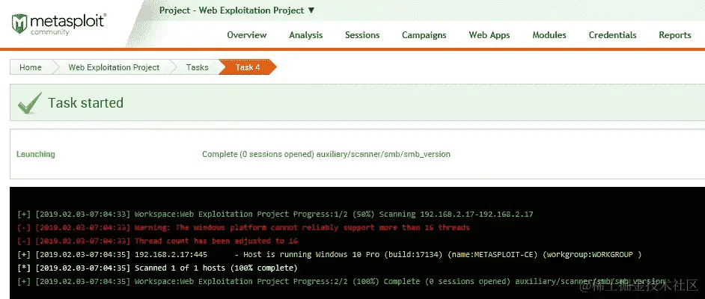Open the Credentials menu

point(612,35)
